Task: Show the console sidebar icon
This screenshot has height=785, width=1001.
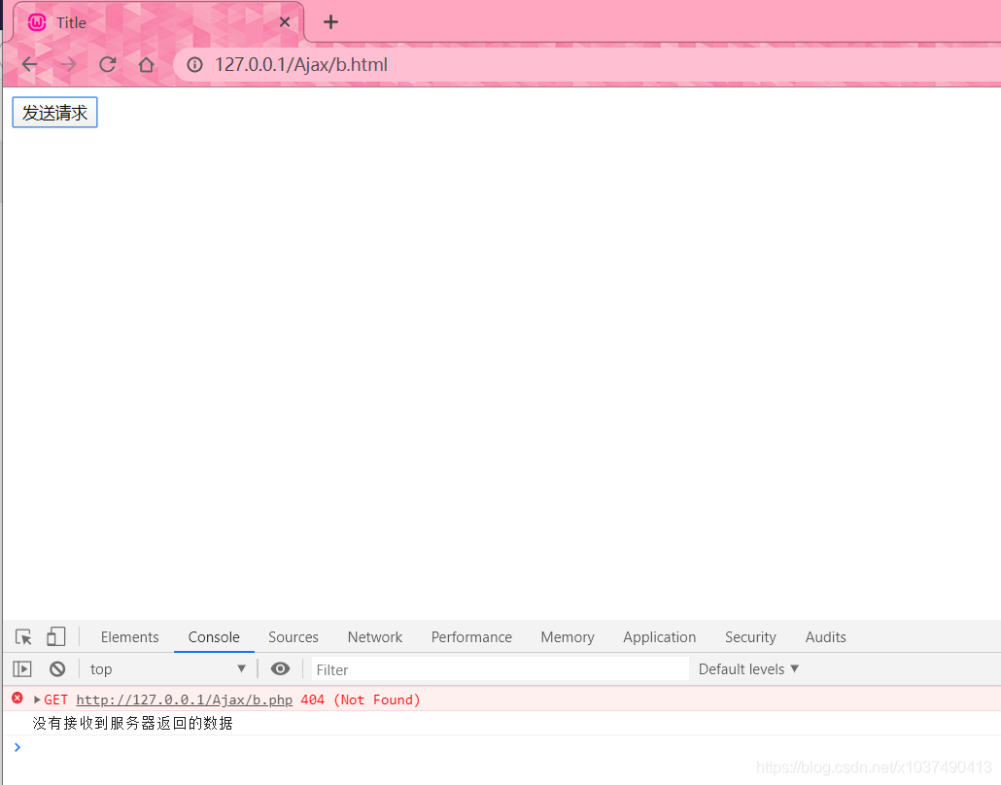Action: [22, 668]
